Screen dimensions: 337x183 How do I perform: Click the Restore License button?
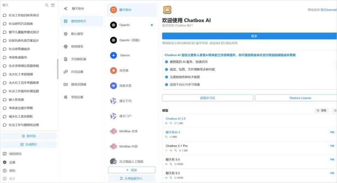tap(296, 98)
